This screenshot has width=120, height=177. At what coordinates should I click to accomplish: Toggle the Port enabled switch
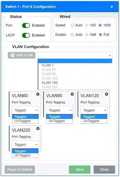click(x=26, y=25)
